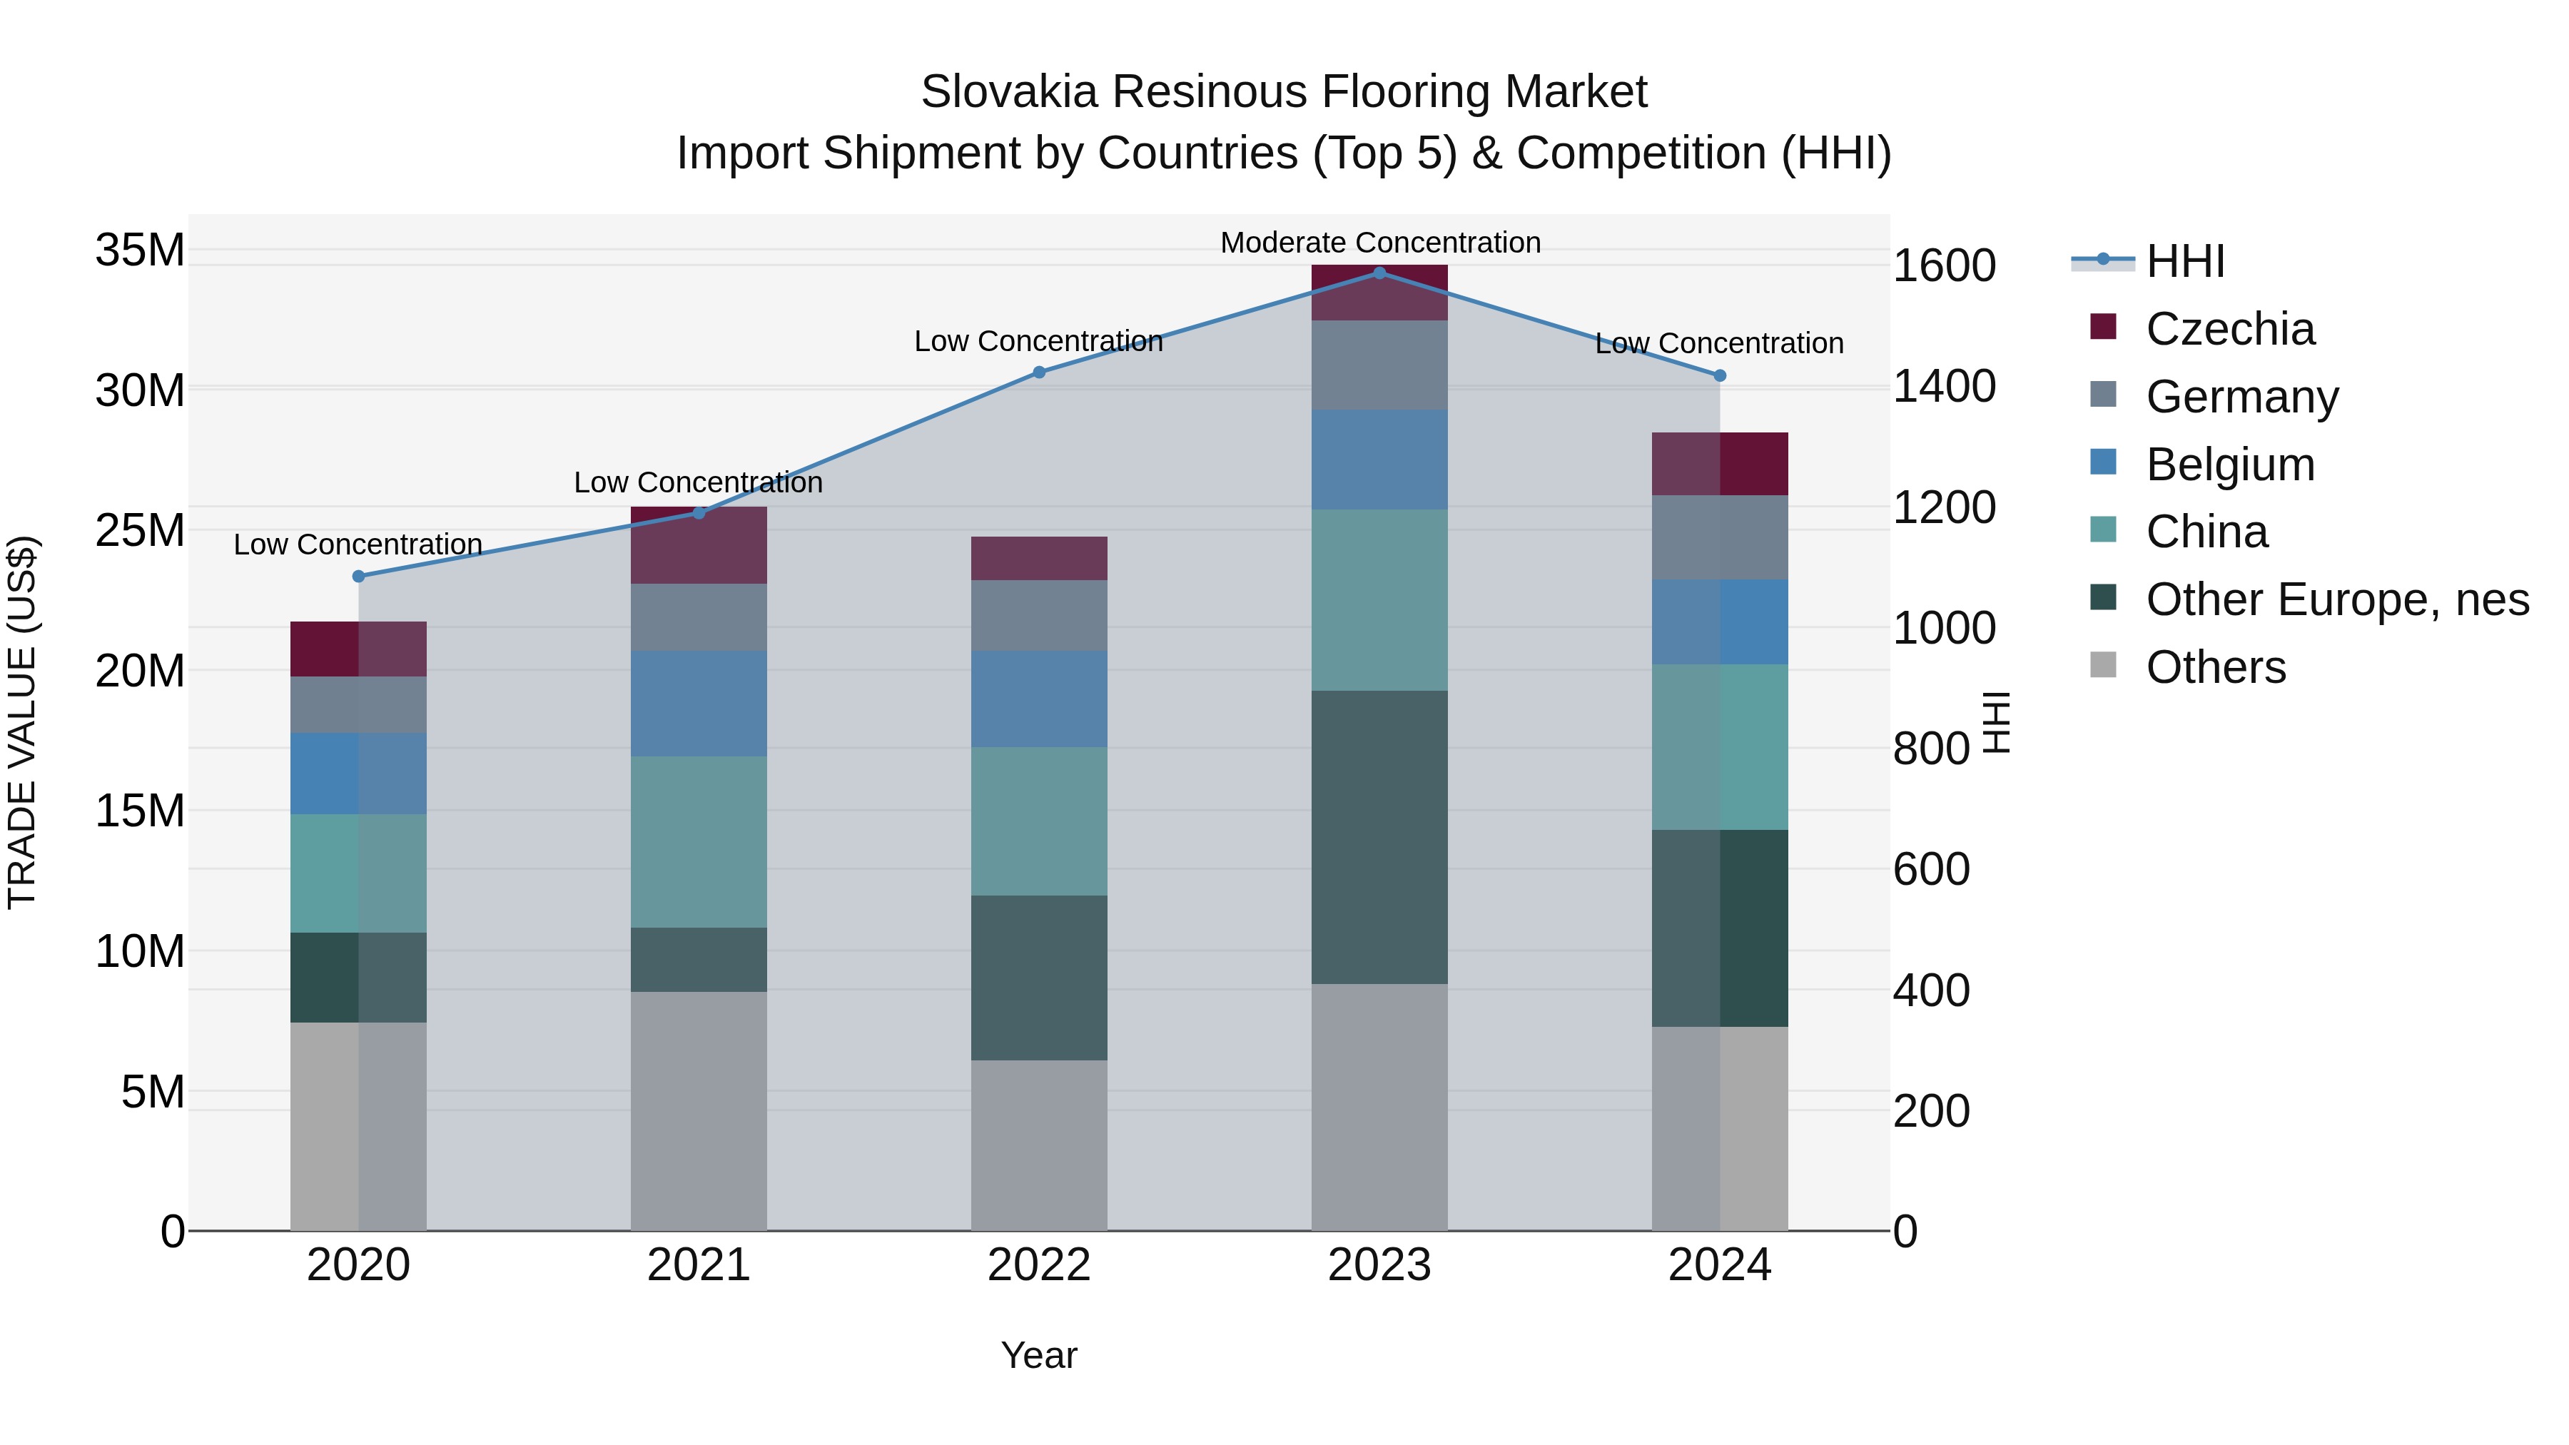Image resolution: width=2569 pixels, height=1445 pixels.
Task: Click the 20M y-axis tick label
Action: (140, 671)
